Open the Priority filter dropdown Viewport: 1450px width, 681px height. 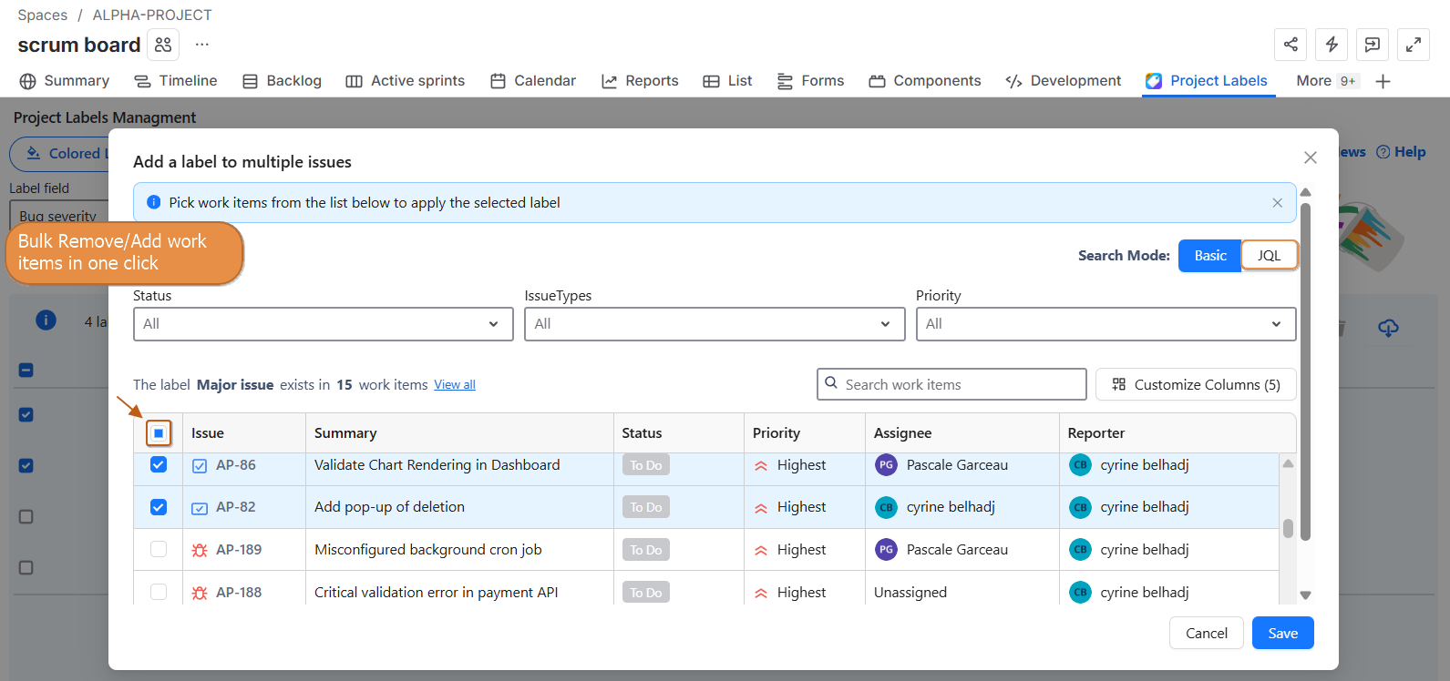tap(1105, 324)
